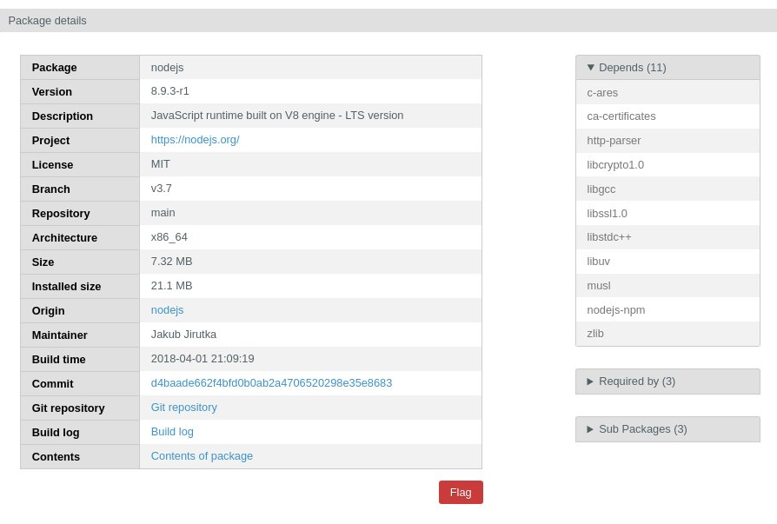Image resolution: width=777 pixels, height=524 pixels.
Task: Open the nodejs origin link
Action: click(167, 310)
